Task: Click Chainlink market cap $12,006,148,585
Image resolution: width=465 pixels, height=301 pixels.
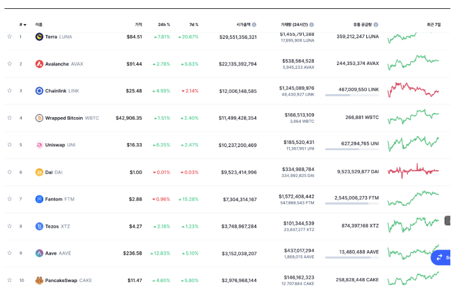Action: coord(238,91)
